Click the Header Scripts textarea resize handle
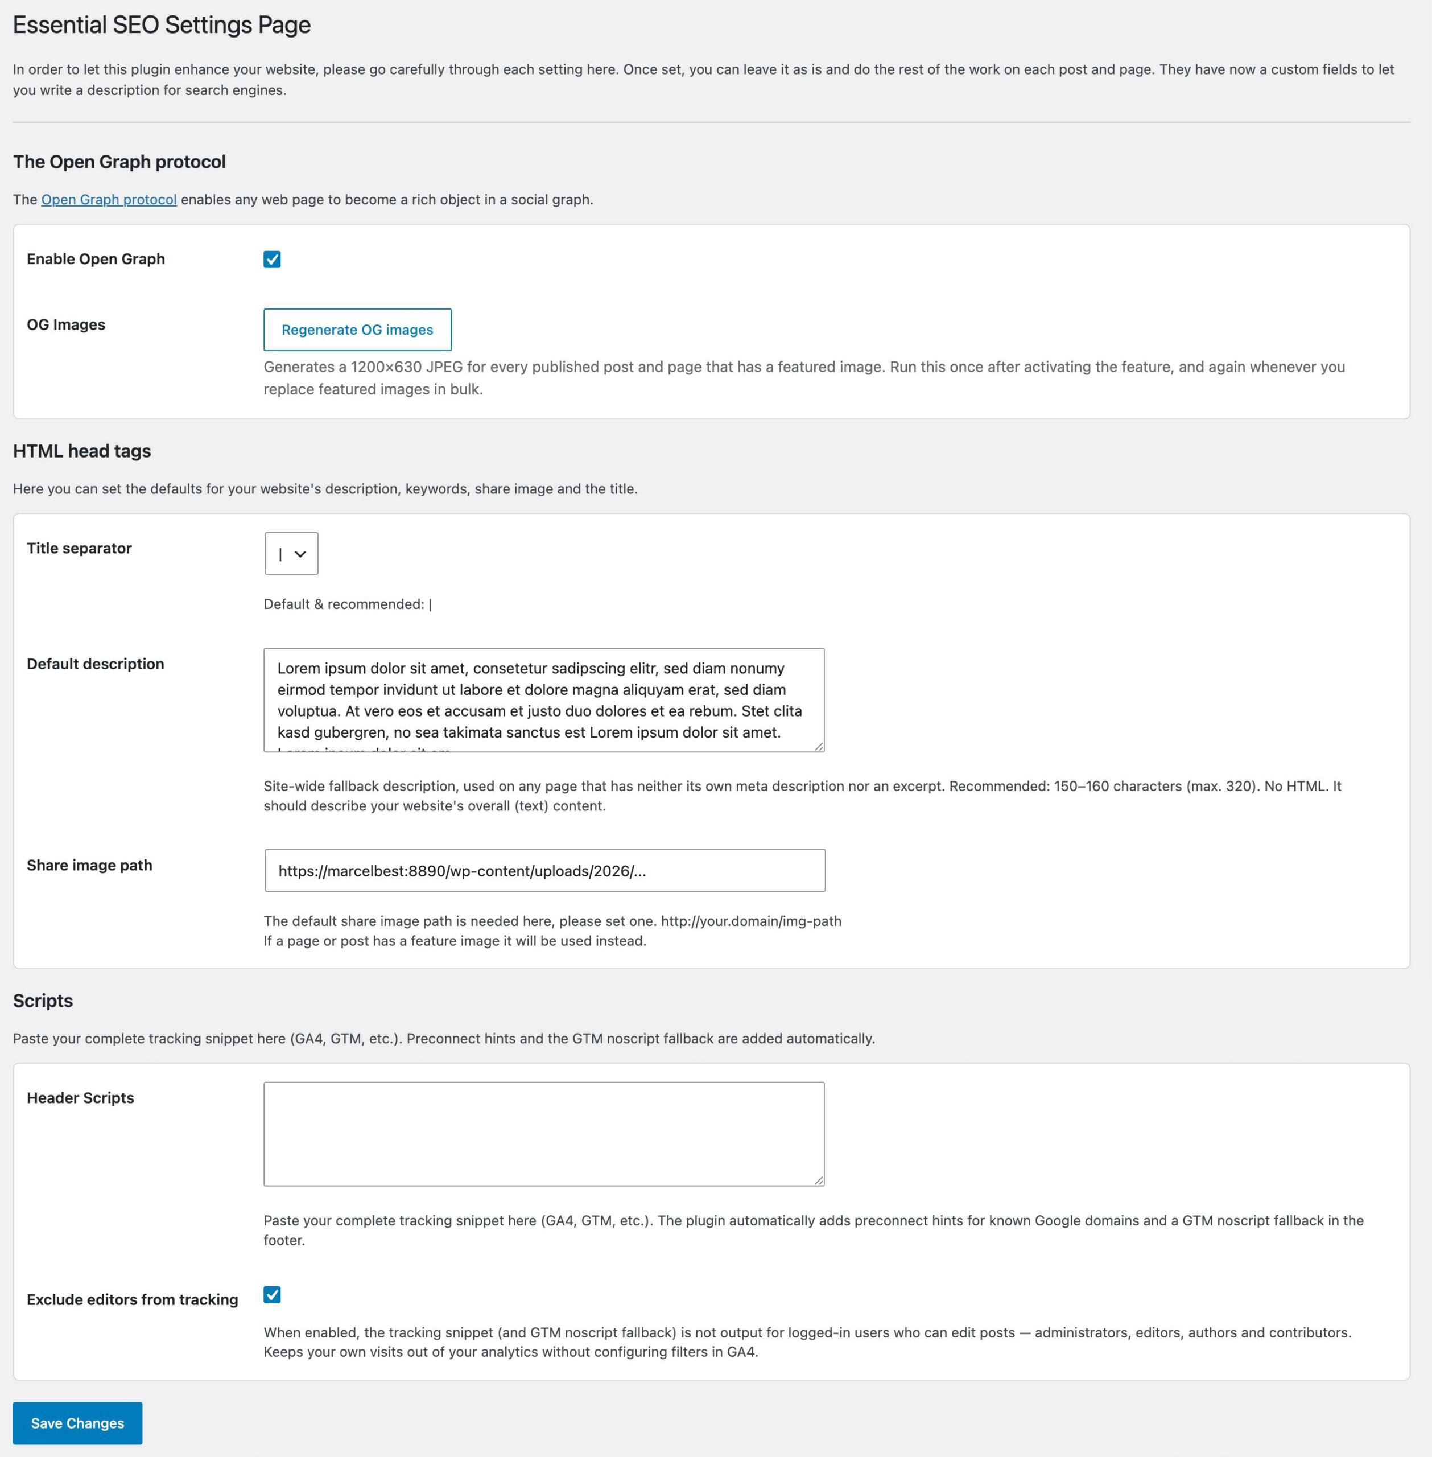 click(x=818, y=1179)
